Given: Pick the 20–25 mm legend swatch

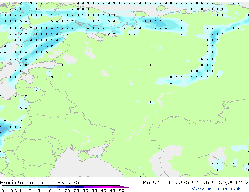Looking at the screenshot, I should (x=70, y=187).
